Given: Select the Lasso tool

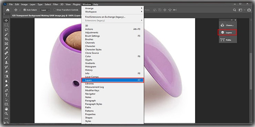Looking at the screenshot, I should click(6, 30).
